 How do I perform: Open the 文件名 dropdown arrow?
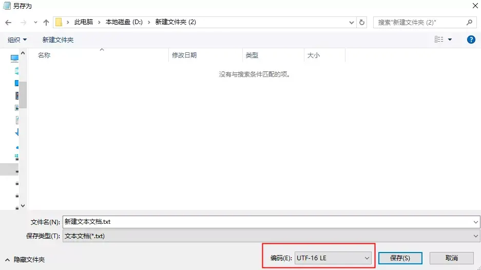coord(475,222)
